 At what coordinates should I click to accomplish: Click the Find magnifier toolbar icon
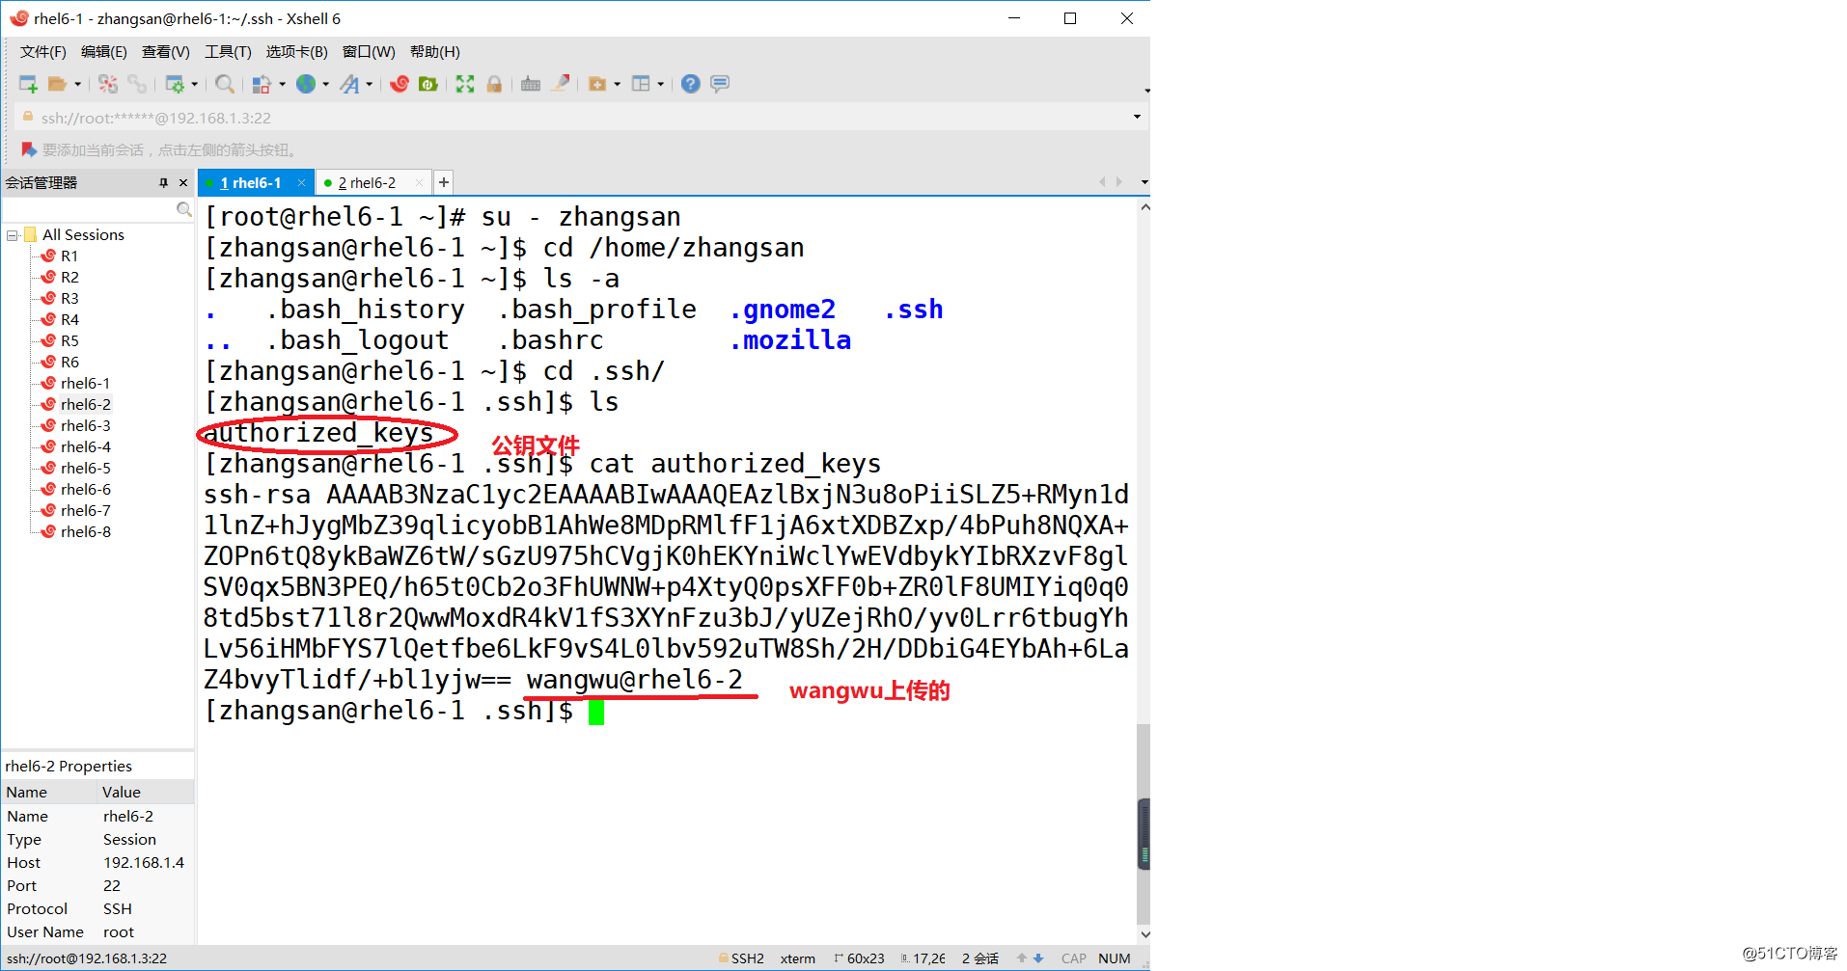[225, 84]
